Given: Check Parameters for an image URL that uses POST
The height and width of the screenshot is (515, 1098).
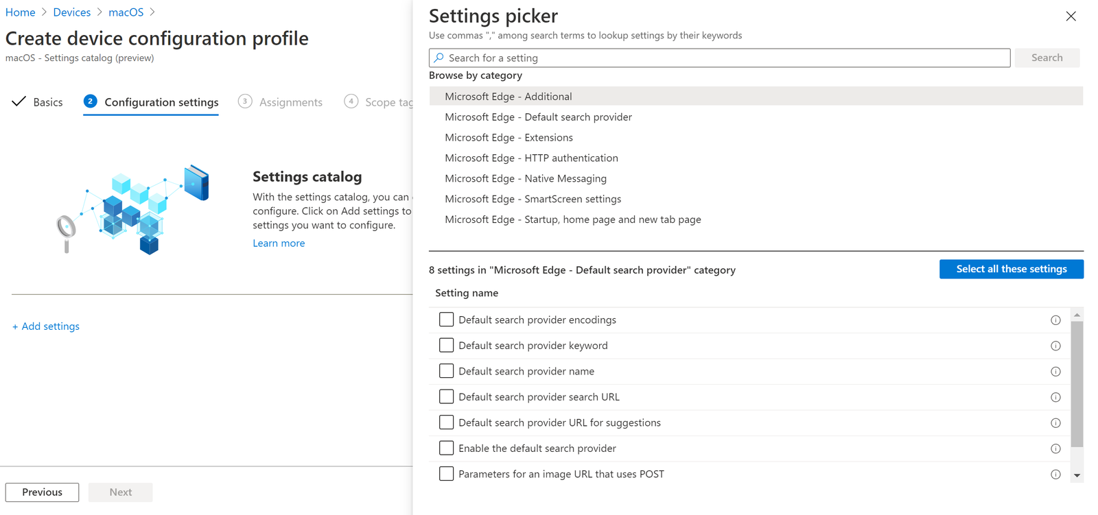Looking at the screenshot, I should (x=446, y=474).
